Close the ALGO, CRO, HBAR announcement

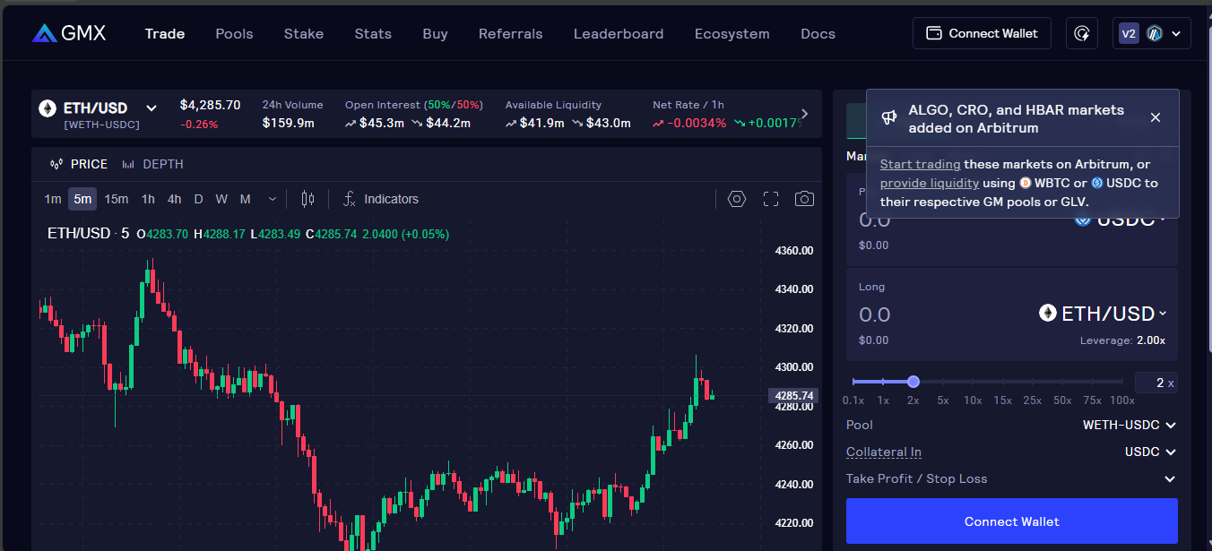coord(1155,117)
